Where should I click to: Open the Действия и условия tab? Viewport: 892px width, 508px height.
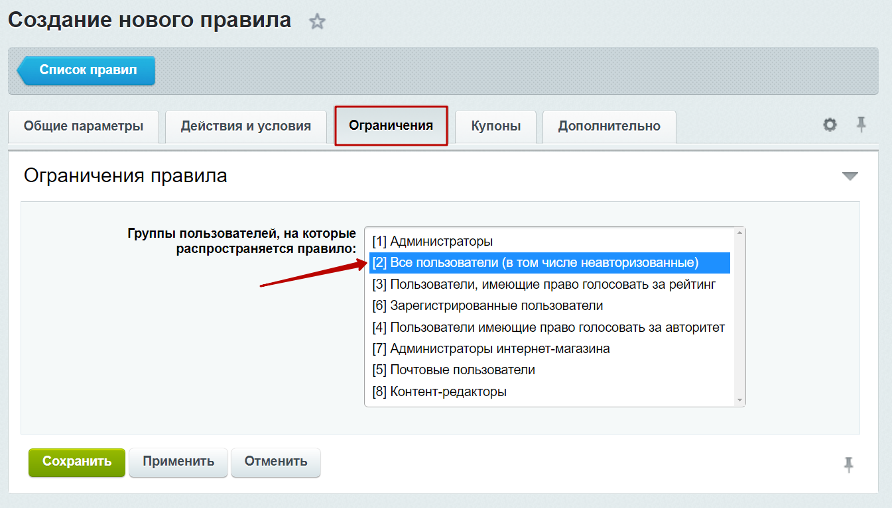point(246,127)
